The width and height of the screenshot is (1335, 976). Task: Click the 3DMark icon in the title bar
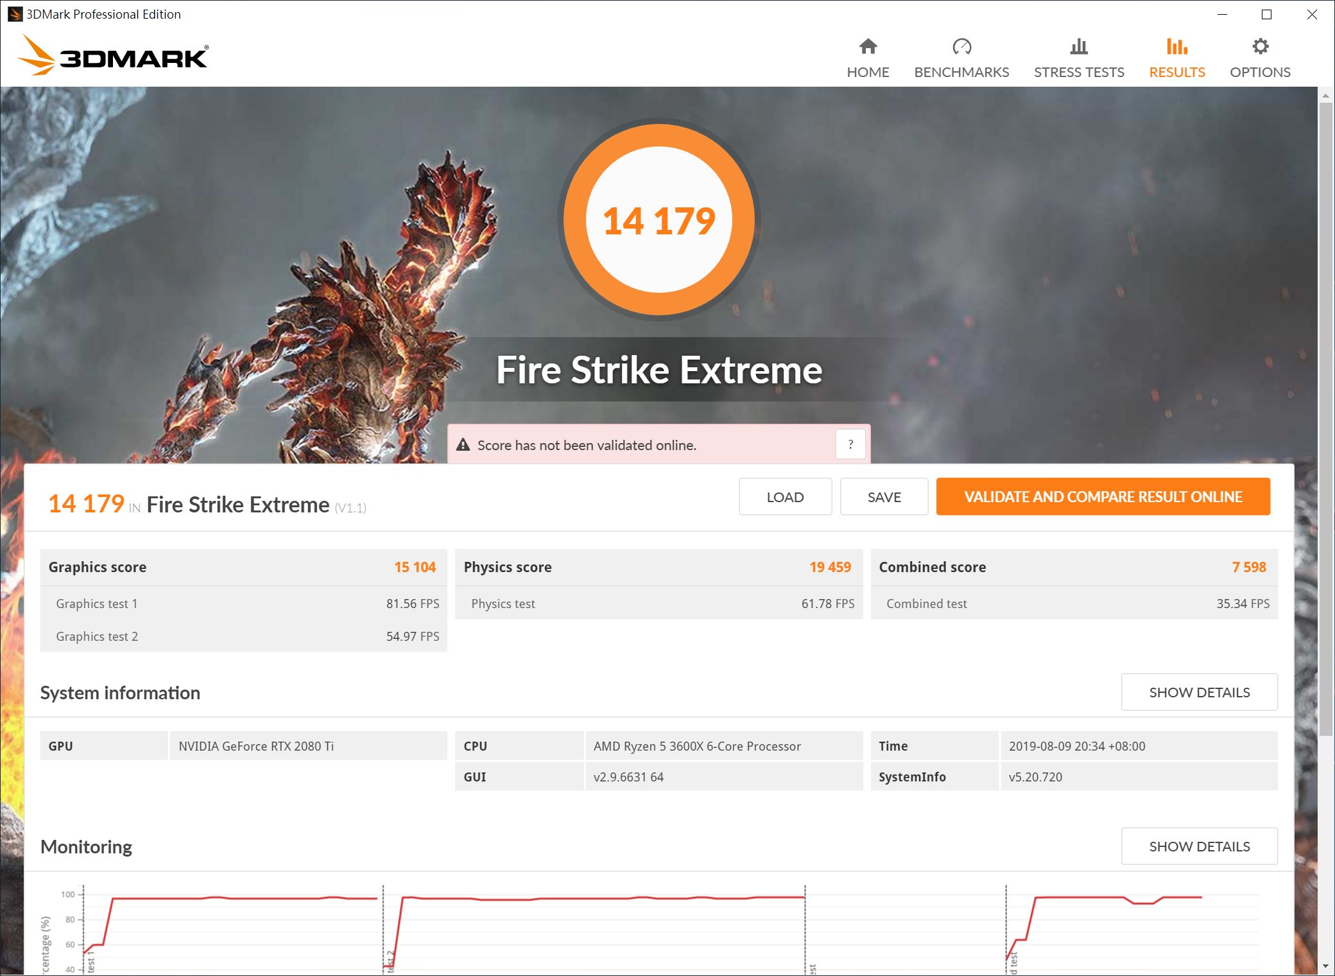14,13
